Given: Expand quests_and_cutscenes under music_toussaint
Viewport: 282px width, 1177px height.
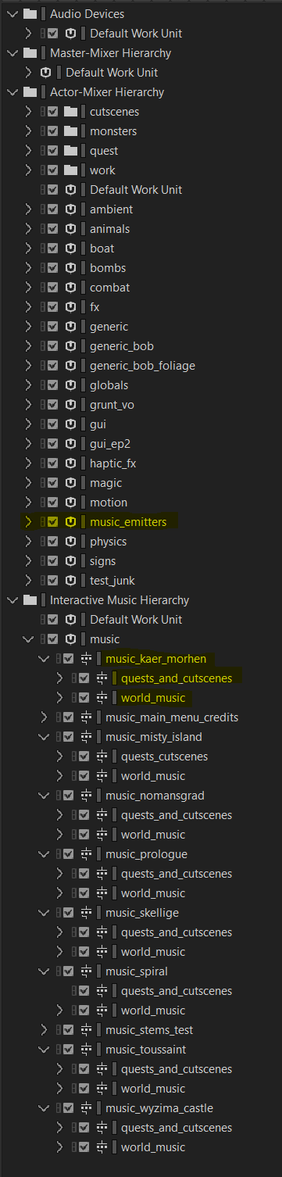Looking at the screenshot, I should pos(59,1069).
